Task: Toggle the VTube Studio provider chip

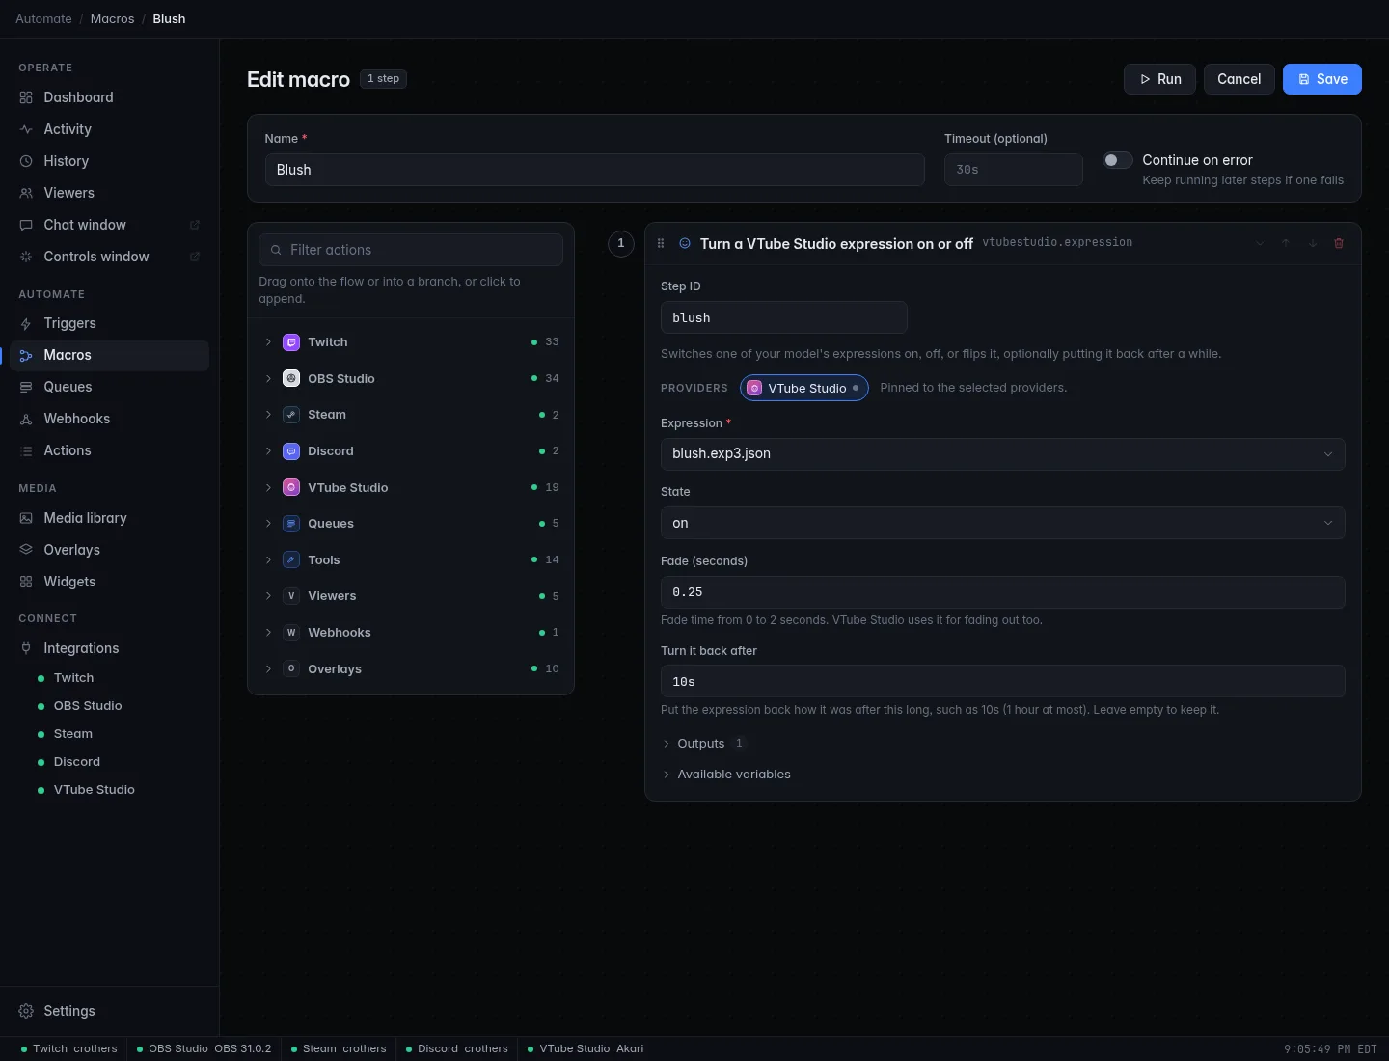Action: [x=804, y=388]
